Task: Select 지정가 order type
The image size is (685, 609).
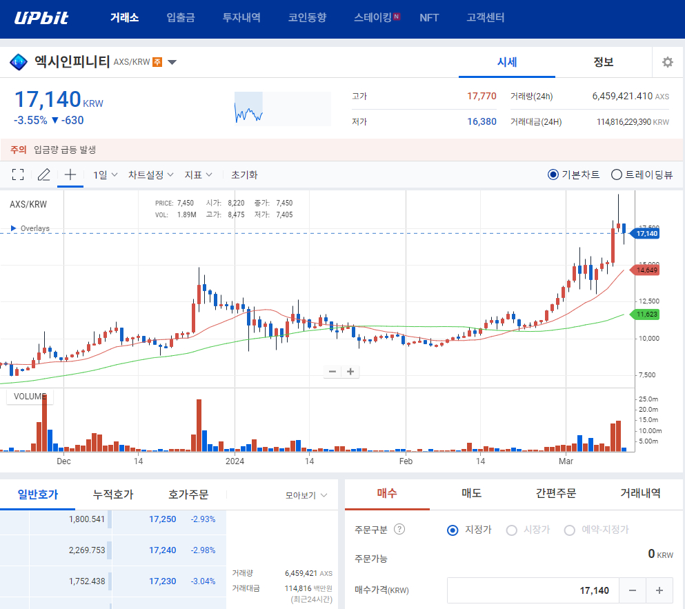Action: point(469,530)
